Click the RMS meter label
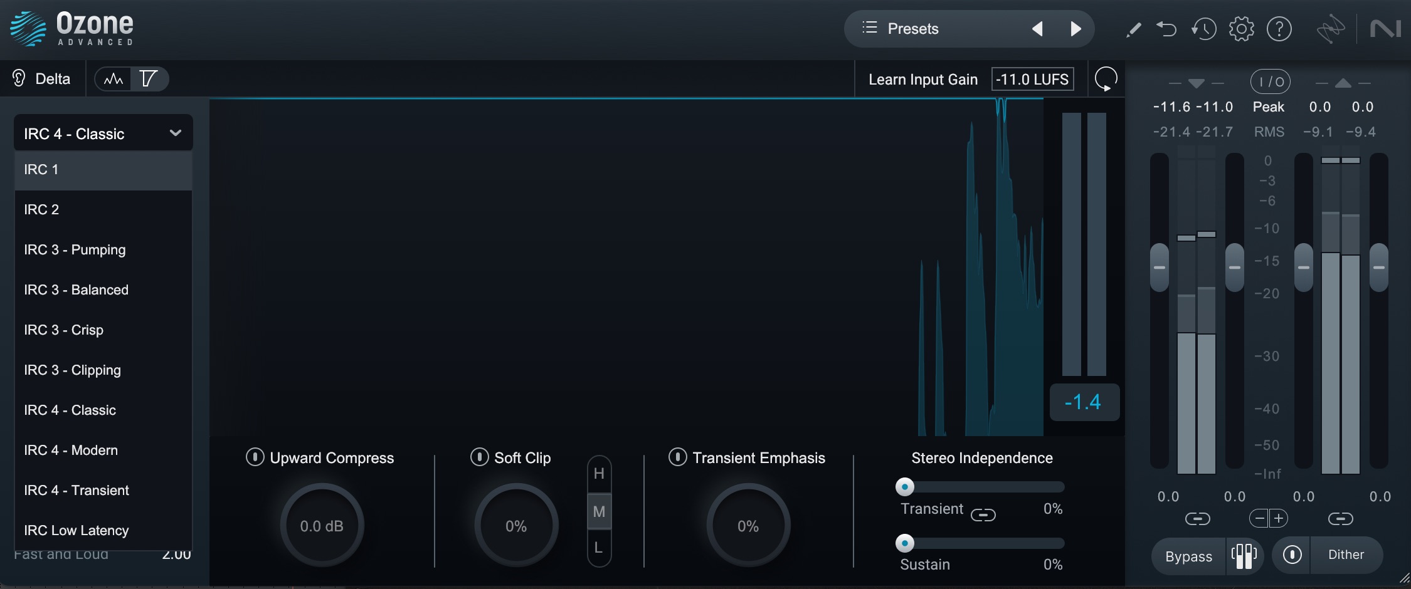The width and height of the screenshot is (1411, 589). tap(1269, 132)
